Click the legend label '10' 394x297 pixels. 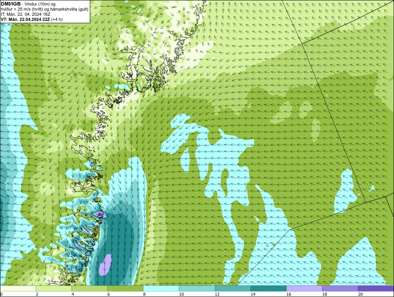181,294
